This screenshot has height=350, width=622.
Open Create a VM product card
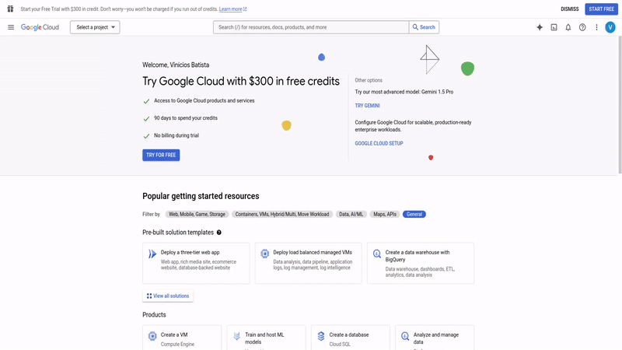click(x=182, y=338)
